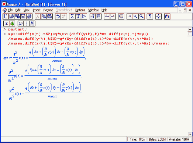Open the Window menu
The width and height of the screenshot is (193, 143).
tap(93, 10)
